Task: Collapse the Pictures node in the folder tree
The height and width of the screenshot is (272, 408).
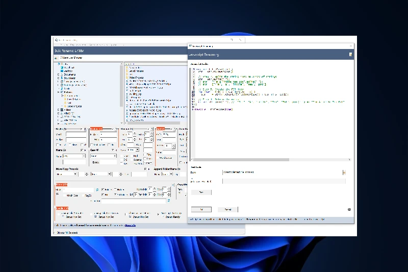Action: pos(58,92)
